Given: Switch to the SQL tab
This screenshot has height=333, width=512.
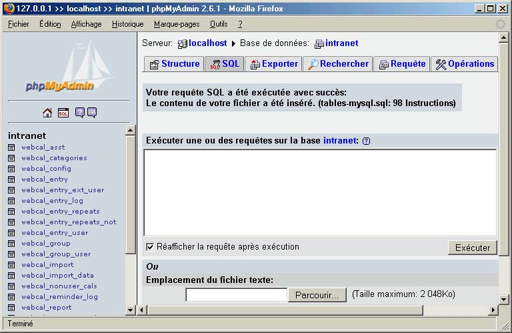Looking at the screenshot, I should [x=224, y=63].
